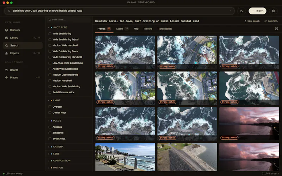Click the link icon for Copy URL
The height and width of the screenshot is (176, 282).
click(265, 21)
